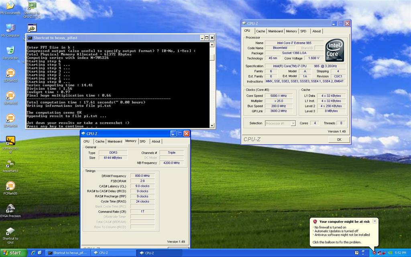This screenshot has width=411, height=257.
Task: Click console scrollbar down arrow
Action: coord(212,126)
